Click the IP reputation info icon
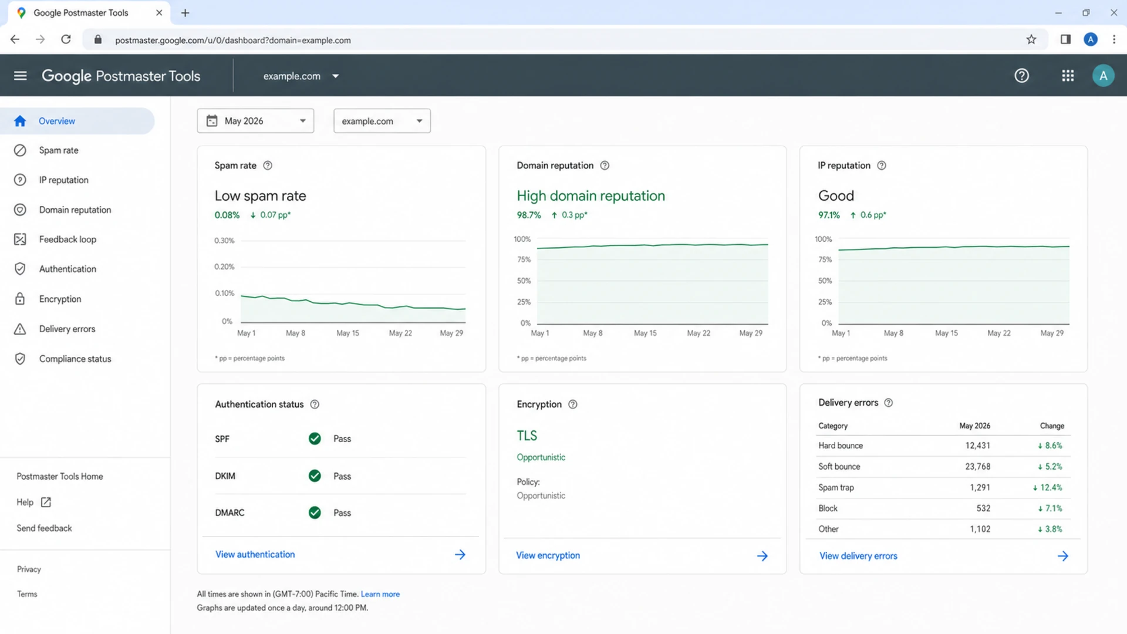This screenshot has height=634, width=1127. click(x=881, y=166)
